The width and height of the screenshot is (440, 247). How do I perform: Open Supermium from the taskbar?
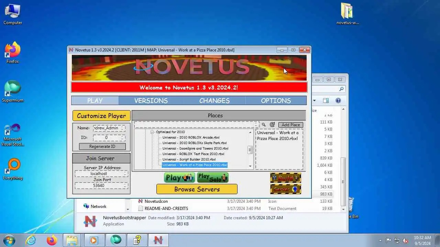point(115,240)
